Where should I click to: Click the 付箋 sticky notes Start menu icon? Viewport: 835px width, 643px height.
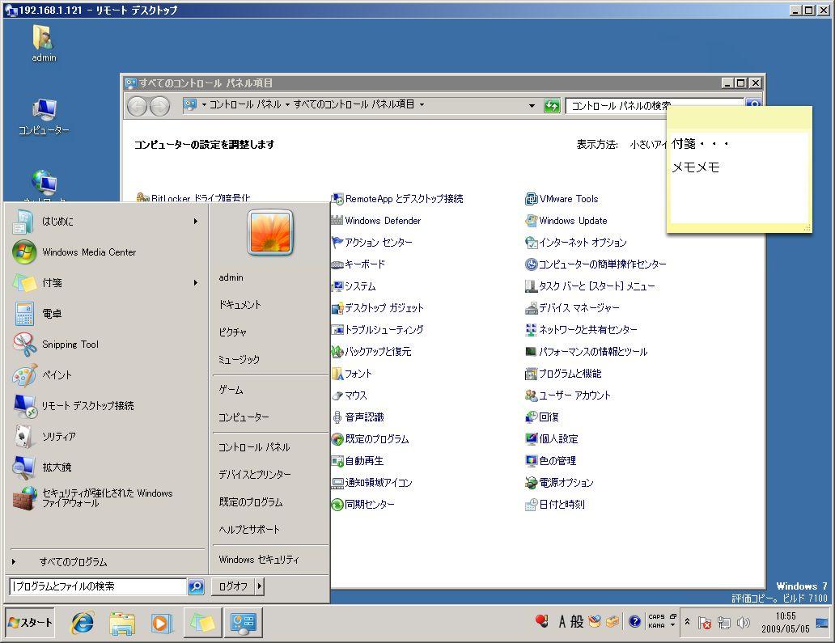pos(24,282)
